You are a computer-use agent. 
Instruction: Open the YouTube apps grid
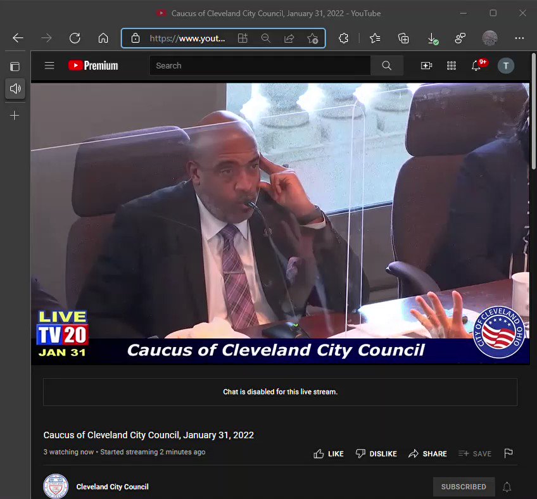[x=452, y=65]
